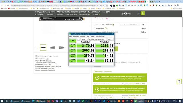Screen dimensions: 183x103
Task: Open Вид menu in CrystalDiskMark
Action: [x=88, y=36]
